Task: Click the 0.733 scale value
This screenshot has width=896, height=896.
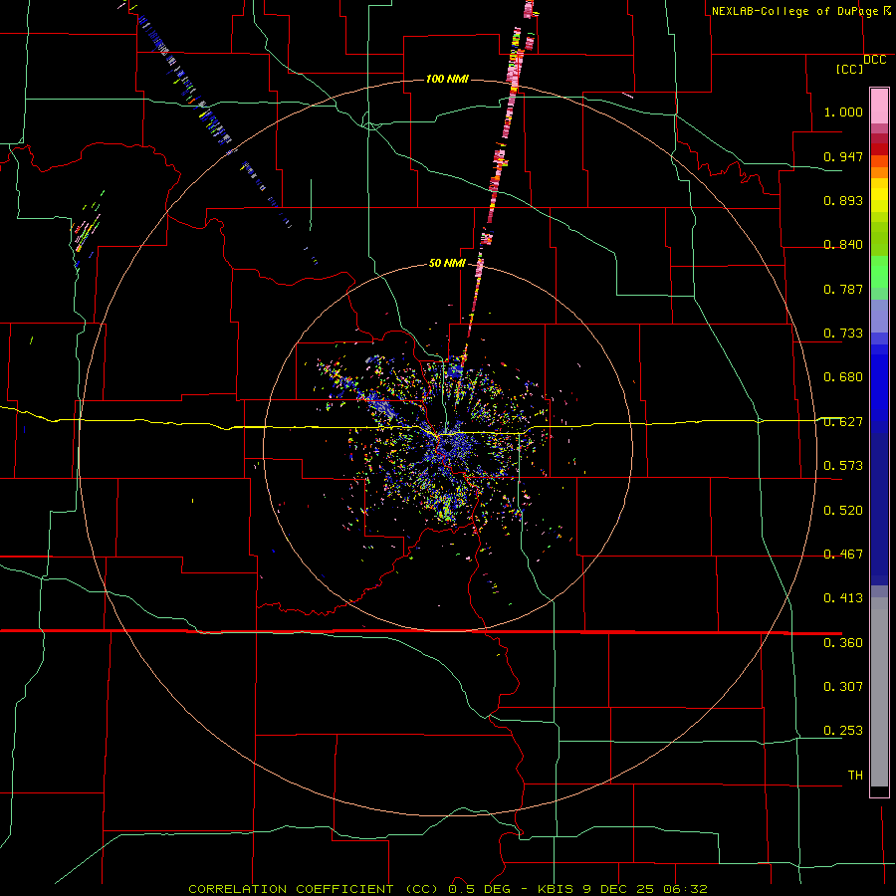Action: [x=843, y=334]
